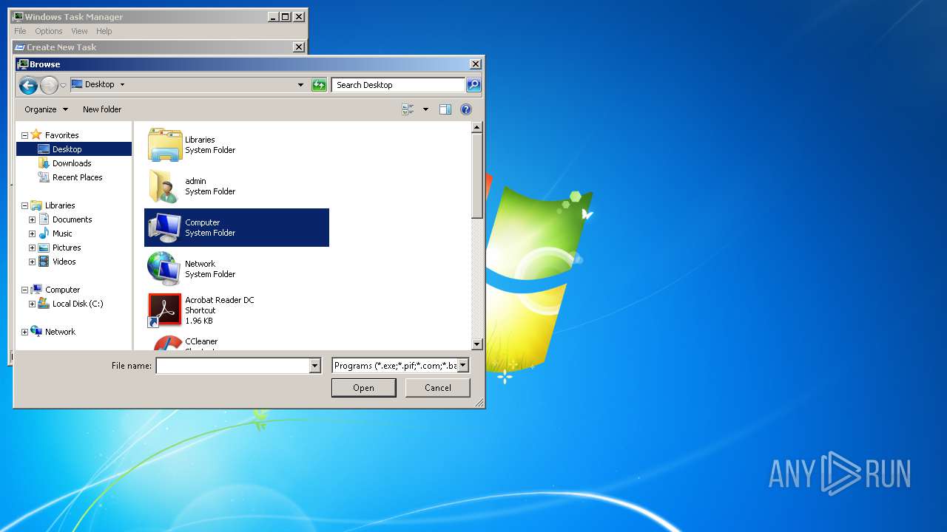The width and height of the screenshot is (947, 532).
Task: Minimize the Windows Task Manager window
Action: (x=273, y=17)
